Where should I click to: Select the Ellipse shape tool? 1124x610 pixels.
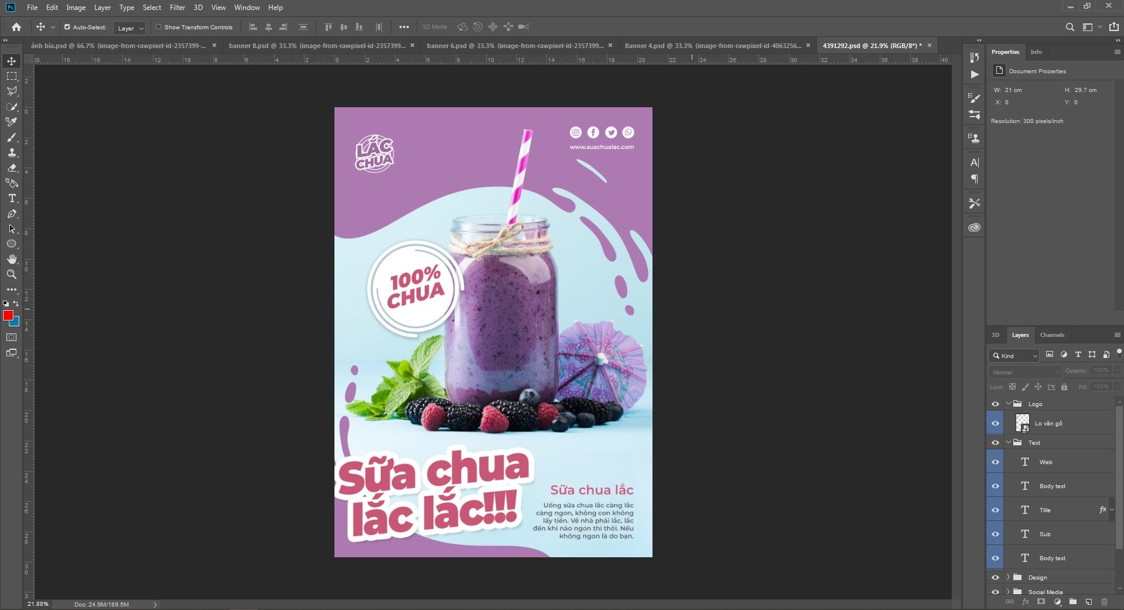pos(12,244)
